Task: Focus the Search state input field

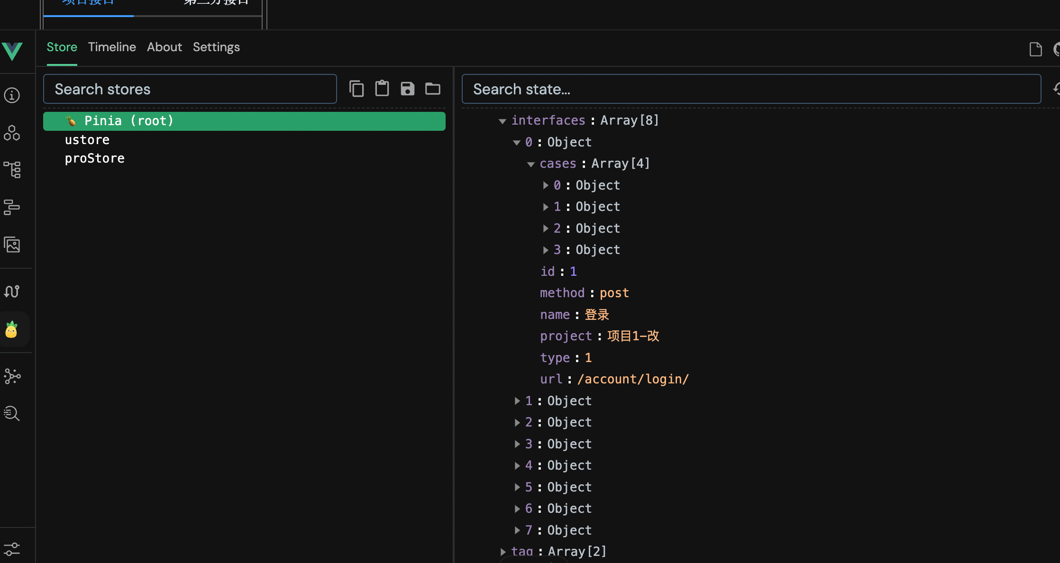Action: pos(751,89)
